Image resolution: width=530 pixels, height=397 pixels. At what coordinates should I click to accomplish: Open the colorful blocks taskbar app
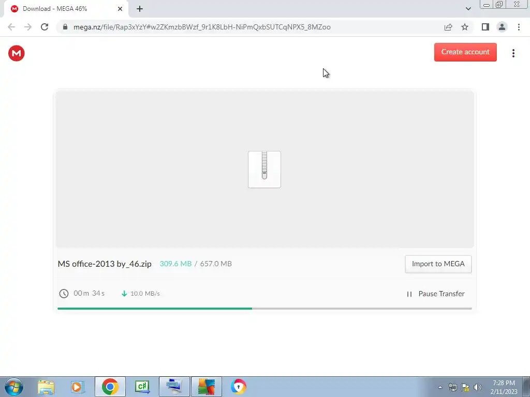click(x=206, y=387)
